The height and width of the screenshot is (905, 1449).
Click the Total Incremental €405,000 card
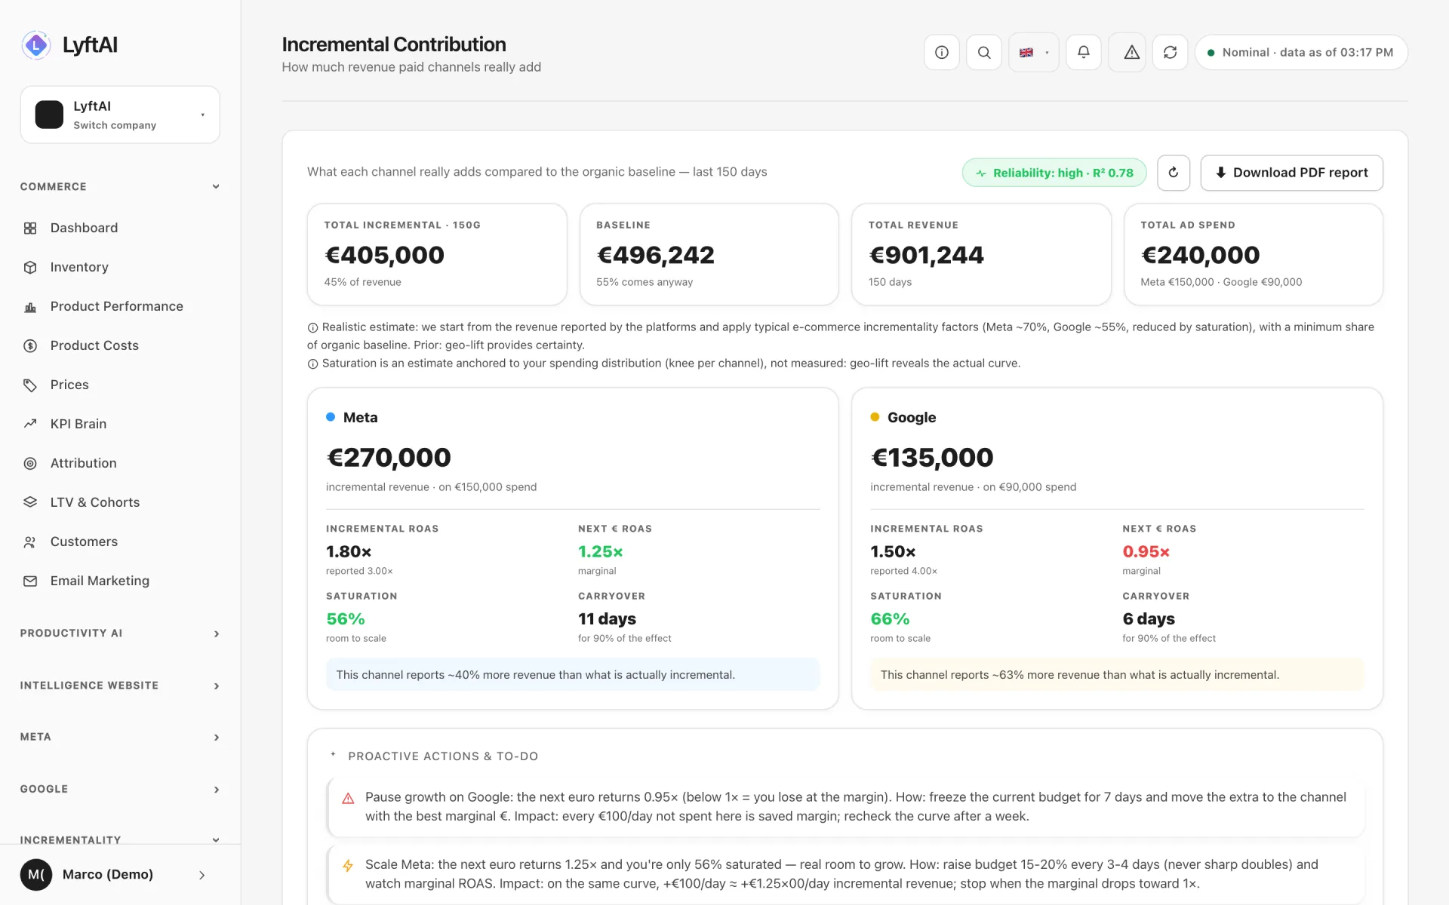point(437,254)
